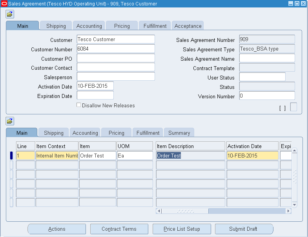The width and height of the screenshot is (308, 237).
Task: Toggle the Disallow New Releases checkbox
Action: 78,105
